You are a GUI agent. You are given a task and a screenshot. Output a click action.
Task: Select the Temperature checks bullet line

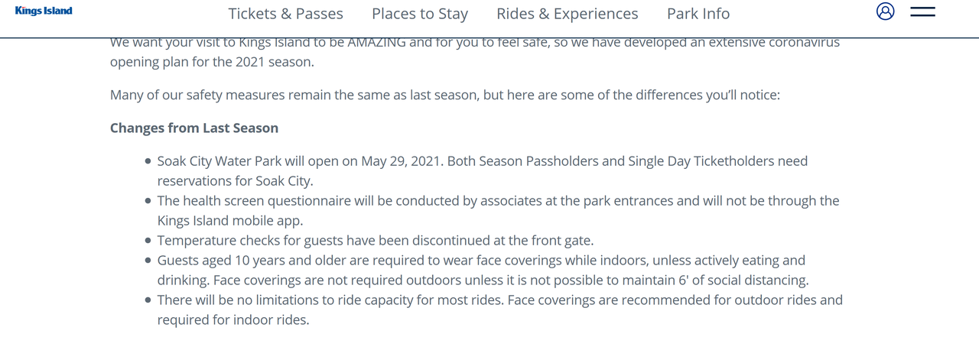pos(375,241)
